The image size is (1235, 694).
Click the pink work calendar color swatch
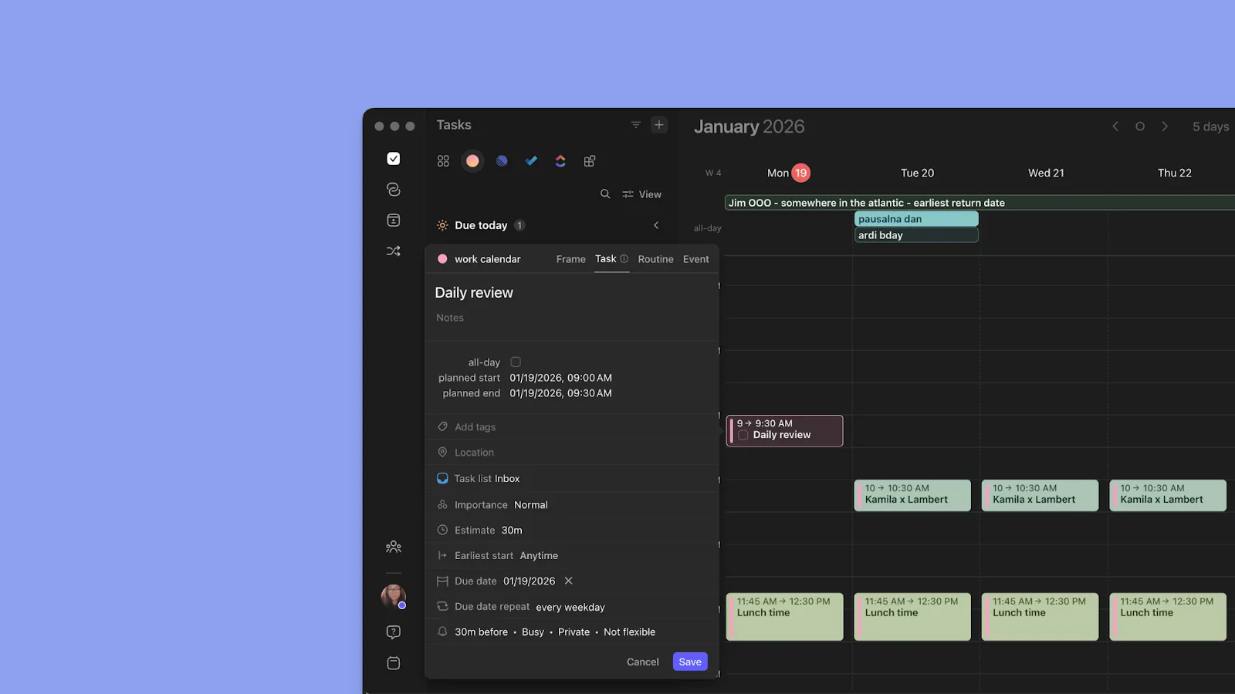(x=442, y=259)
